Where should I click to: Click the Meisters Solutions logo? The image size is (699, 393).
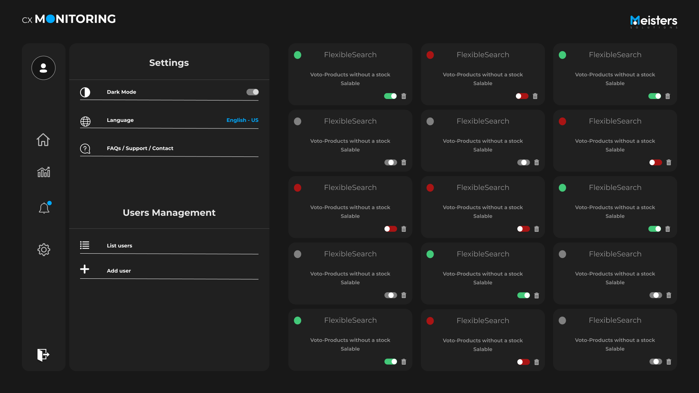(653, 21)
